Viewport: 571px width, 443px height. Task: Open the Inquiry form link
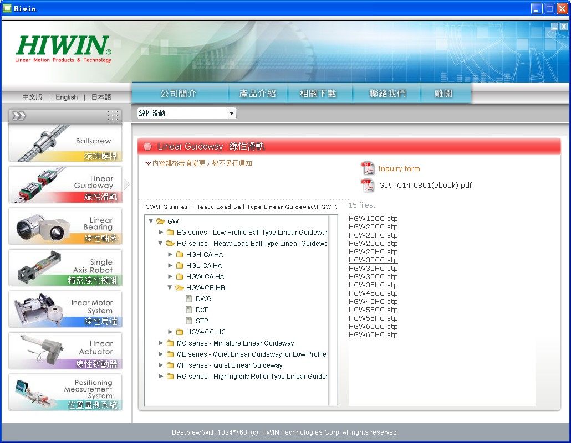tap(399, 168)
